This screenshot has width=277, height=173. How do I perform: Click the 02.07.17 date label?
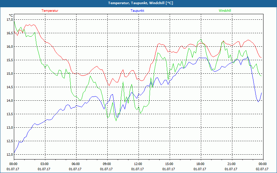(x=262, y=169)
